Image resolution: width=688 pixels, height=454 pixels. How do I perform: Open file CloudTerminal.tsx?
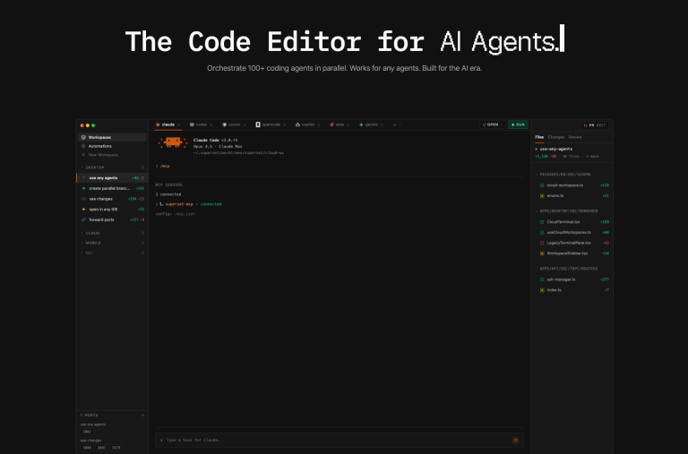click(x=574, y=222)
